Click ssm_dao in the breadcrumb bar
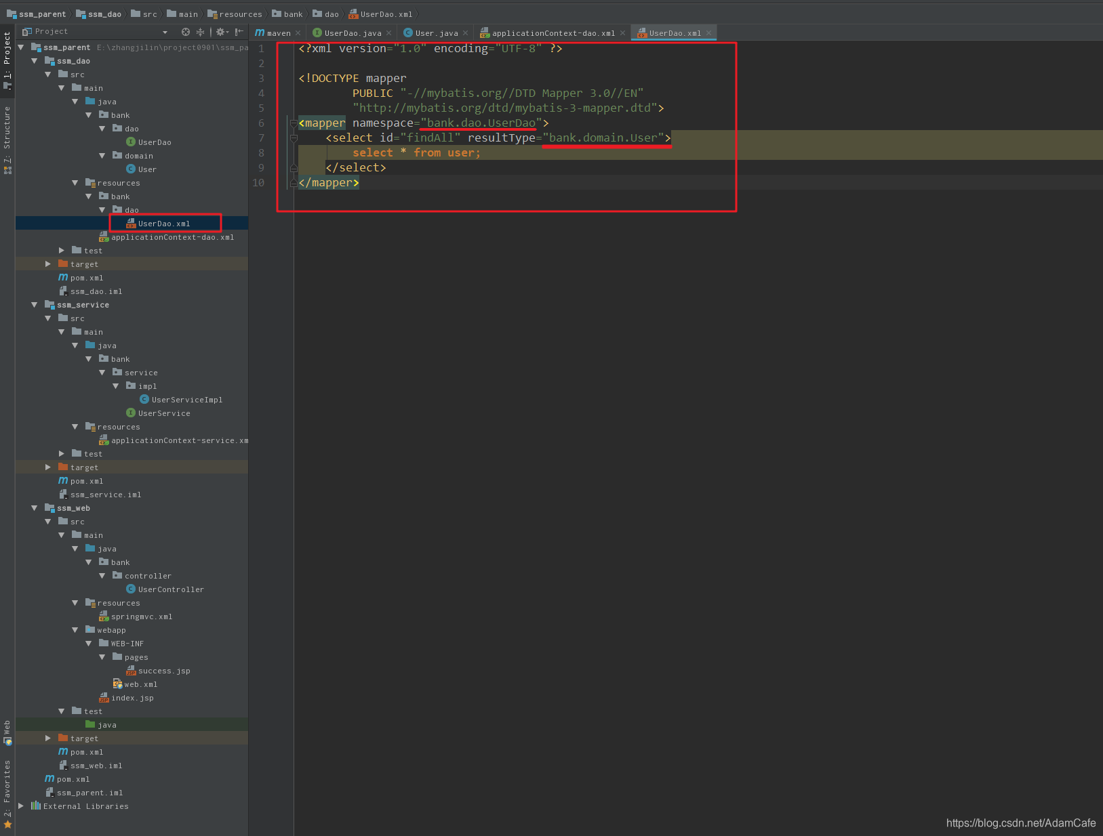1103x836 pixels. (99, 14)
